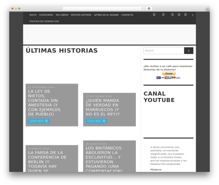Reload page with browser refresh icon

tap(142, 9)
